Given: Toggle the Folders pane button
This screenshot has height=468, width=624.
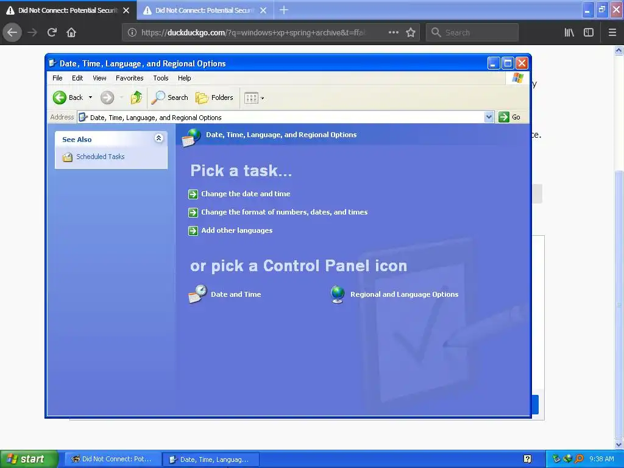Looking at the screenshot, I should (214, 97).
